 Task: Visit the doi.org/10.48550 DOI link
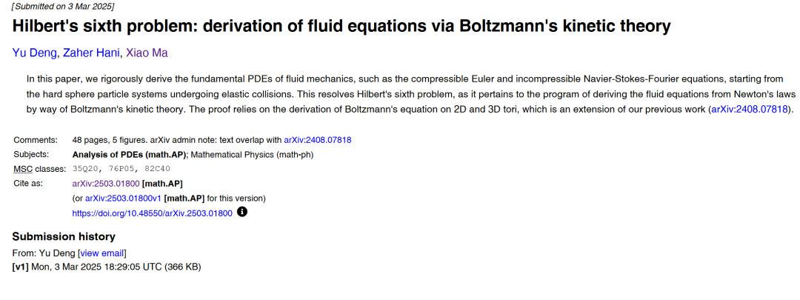click(152, 213)
